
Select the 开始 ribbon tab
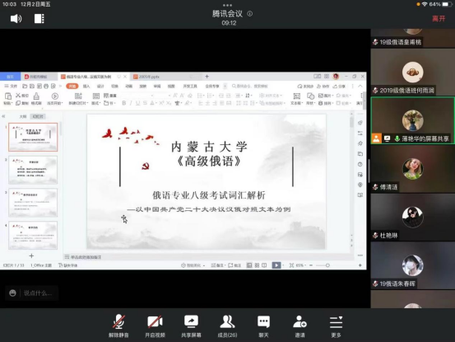pos(72,86)
